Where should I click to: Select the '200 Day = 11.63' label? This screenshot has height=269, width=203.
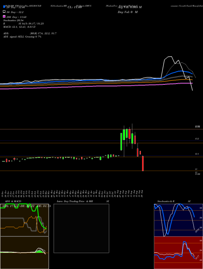pyautogui.click(x=16, y=17)
